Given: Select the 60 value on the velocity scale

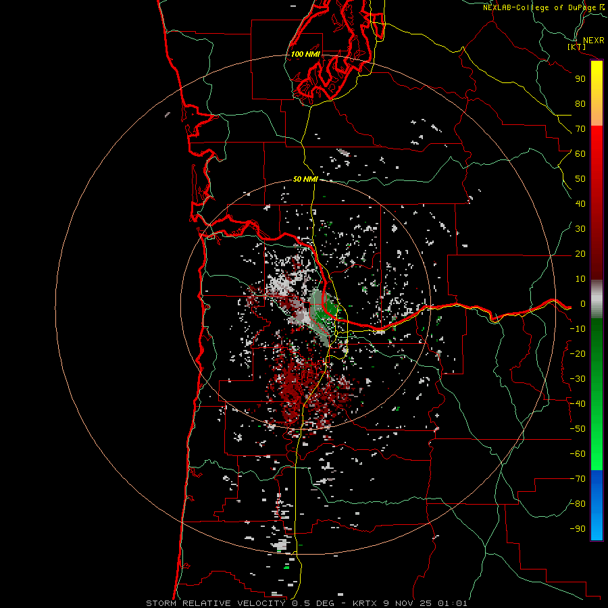Looking at the screenshot, I should [x=580, y=154].
